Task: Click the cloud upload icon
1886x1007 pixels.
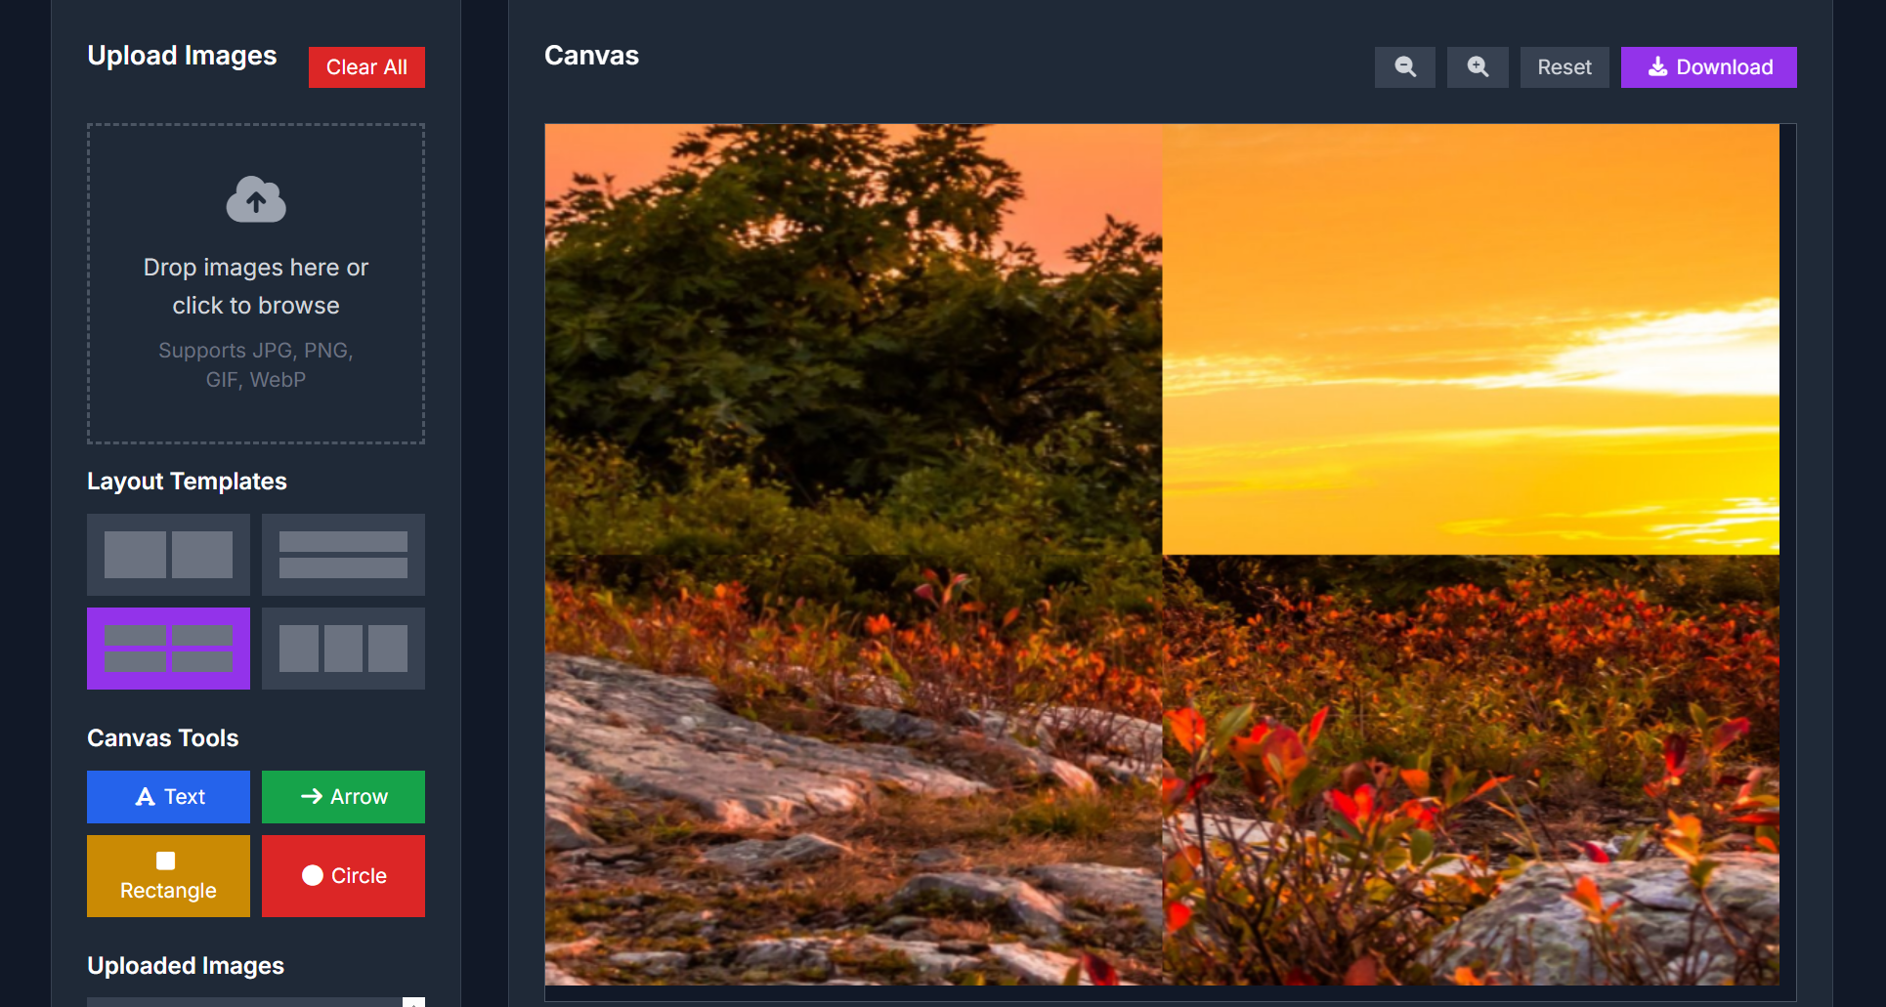Action: click(256, 200)
